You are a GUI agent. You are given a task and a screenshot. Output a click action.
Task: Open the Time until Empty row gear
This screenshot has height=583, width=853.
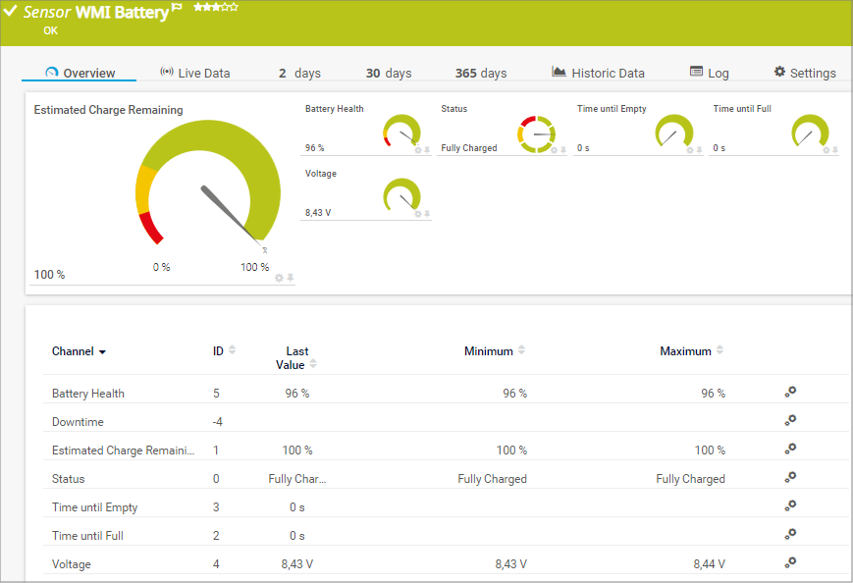(790, 505)
